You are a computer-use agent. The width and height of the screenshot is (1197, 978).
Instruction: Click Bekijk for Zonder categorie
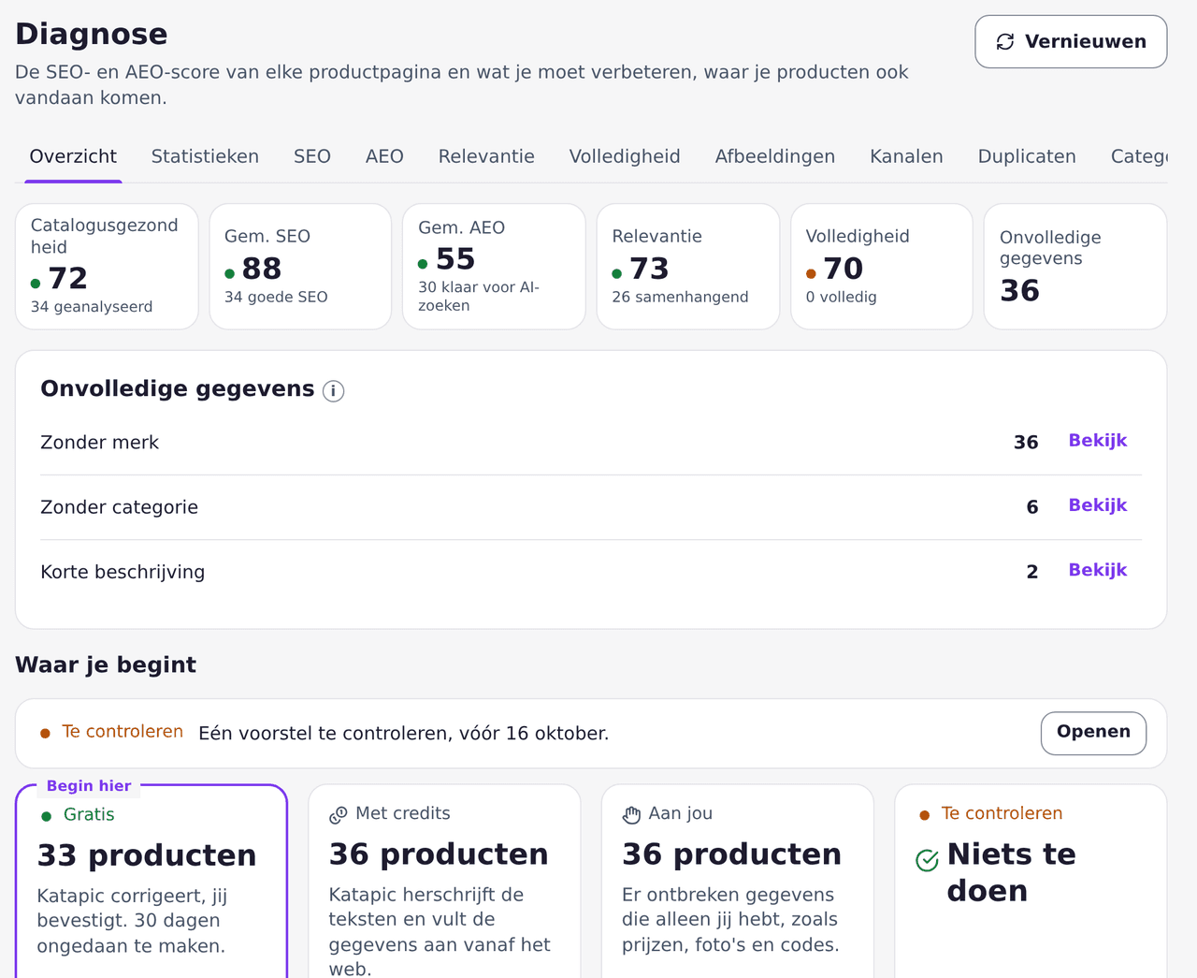[x=1098, y=505]
